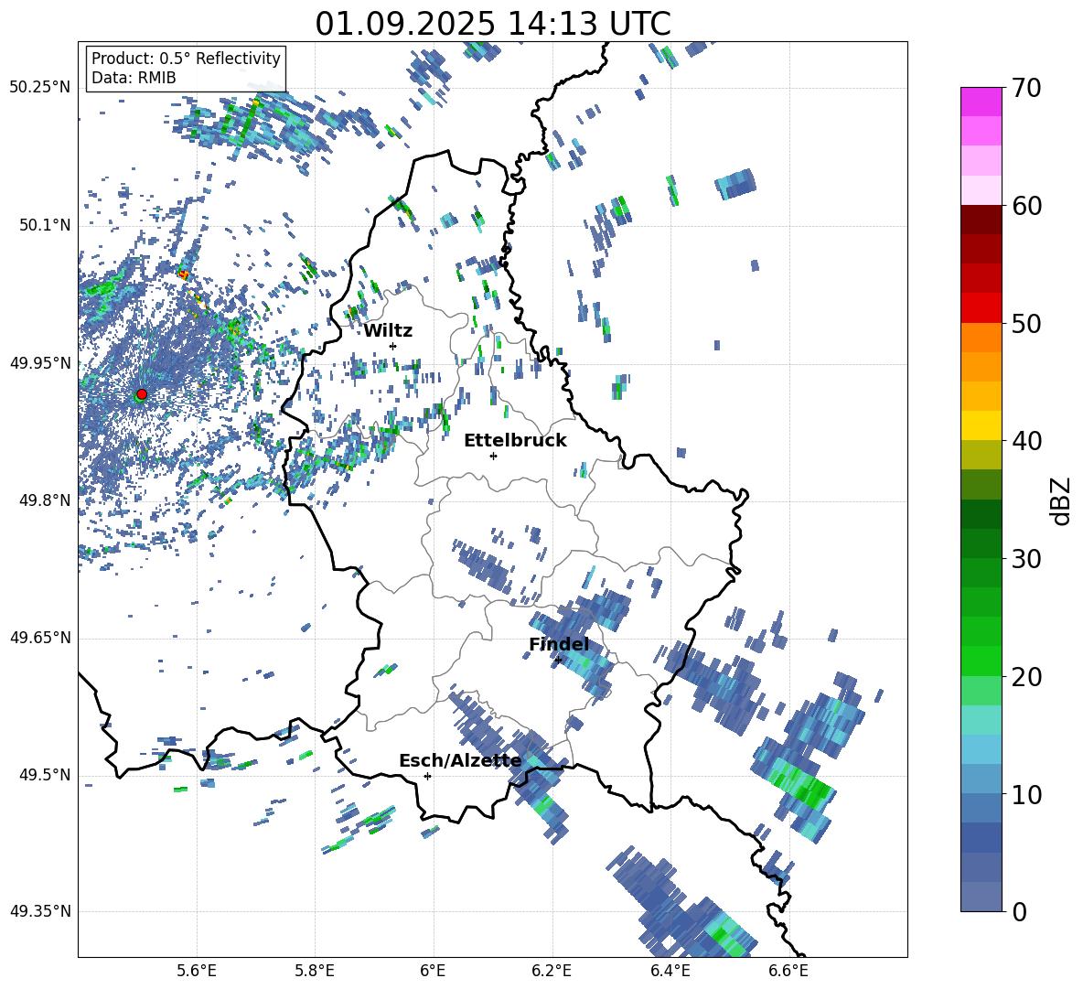Click the Data: RMIB text
This screenshot has width=1083, height=989.
click(134, 78)
